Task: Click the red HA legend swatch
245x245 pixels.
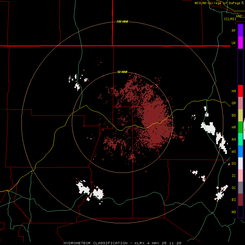Action: (x=240, y=91)
